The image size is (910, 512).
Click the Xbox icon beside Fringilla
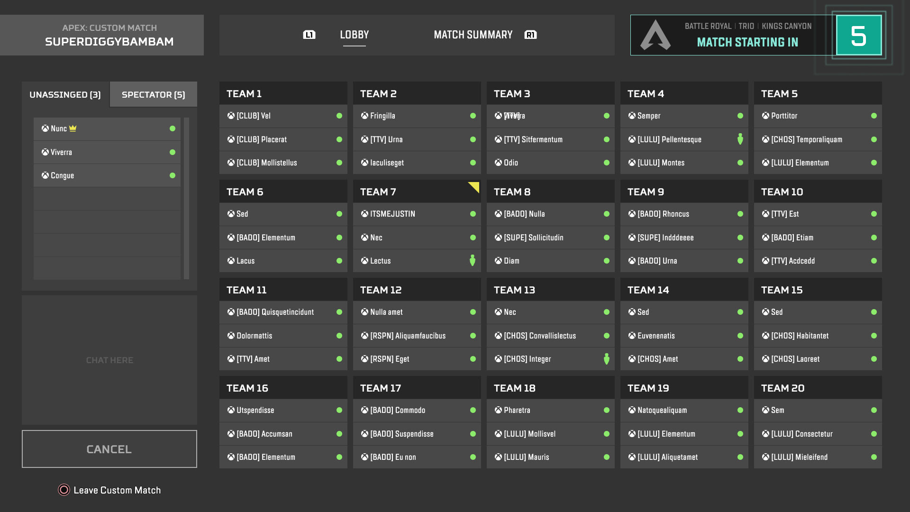point(364,116)
